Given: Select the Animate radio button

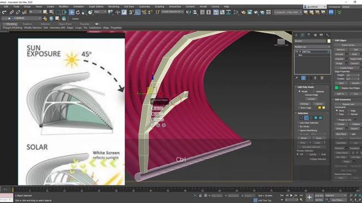Looking at the screenshot, I should 313,91.
